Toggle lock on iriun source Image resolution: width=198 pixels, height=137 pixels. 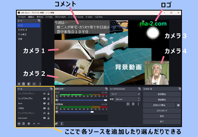(48, 103)
